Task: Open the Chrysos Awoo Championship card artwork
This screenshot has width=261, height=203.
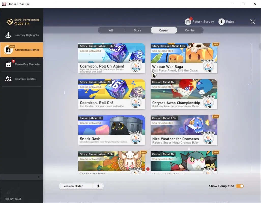Action: point(184,89)
